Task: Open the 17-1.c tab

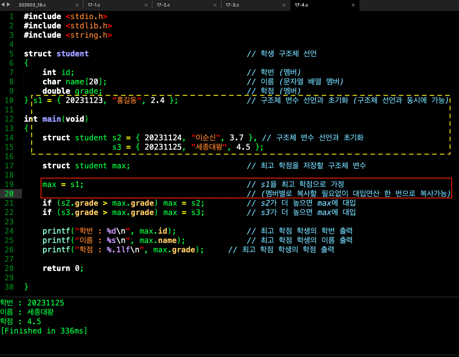Action: tap(94, 5)
